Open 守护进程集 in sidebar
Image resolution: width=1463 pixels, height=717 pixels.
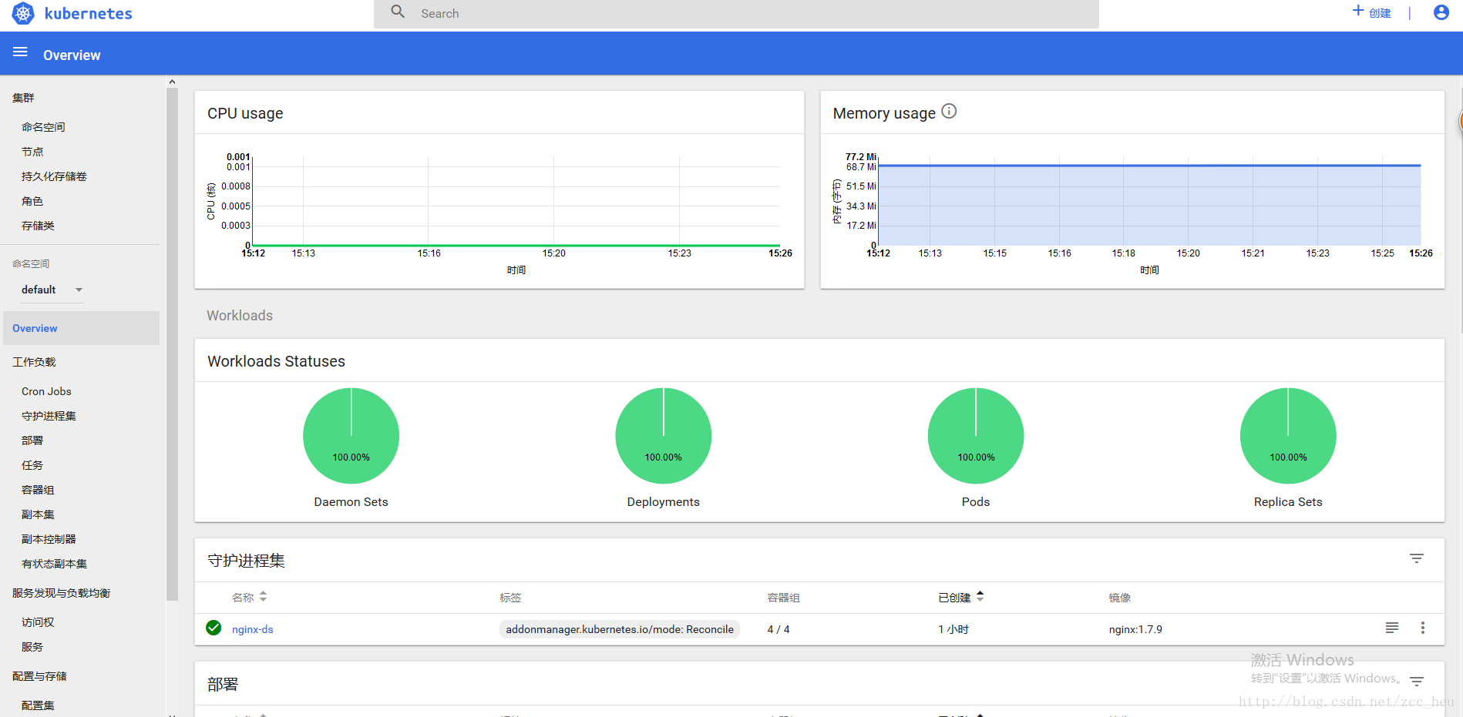click(49, 416)
